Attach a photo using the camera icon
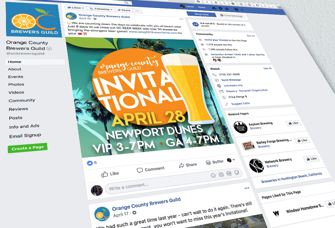This screenshot has width=335, height=228. pos(221,174)
